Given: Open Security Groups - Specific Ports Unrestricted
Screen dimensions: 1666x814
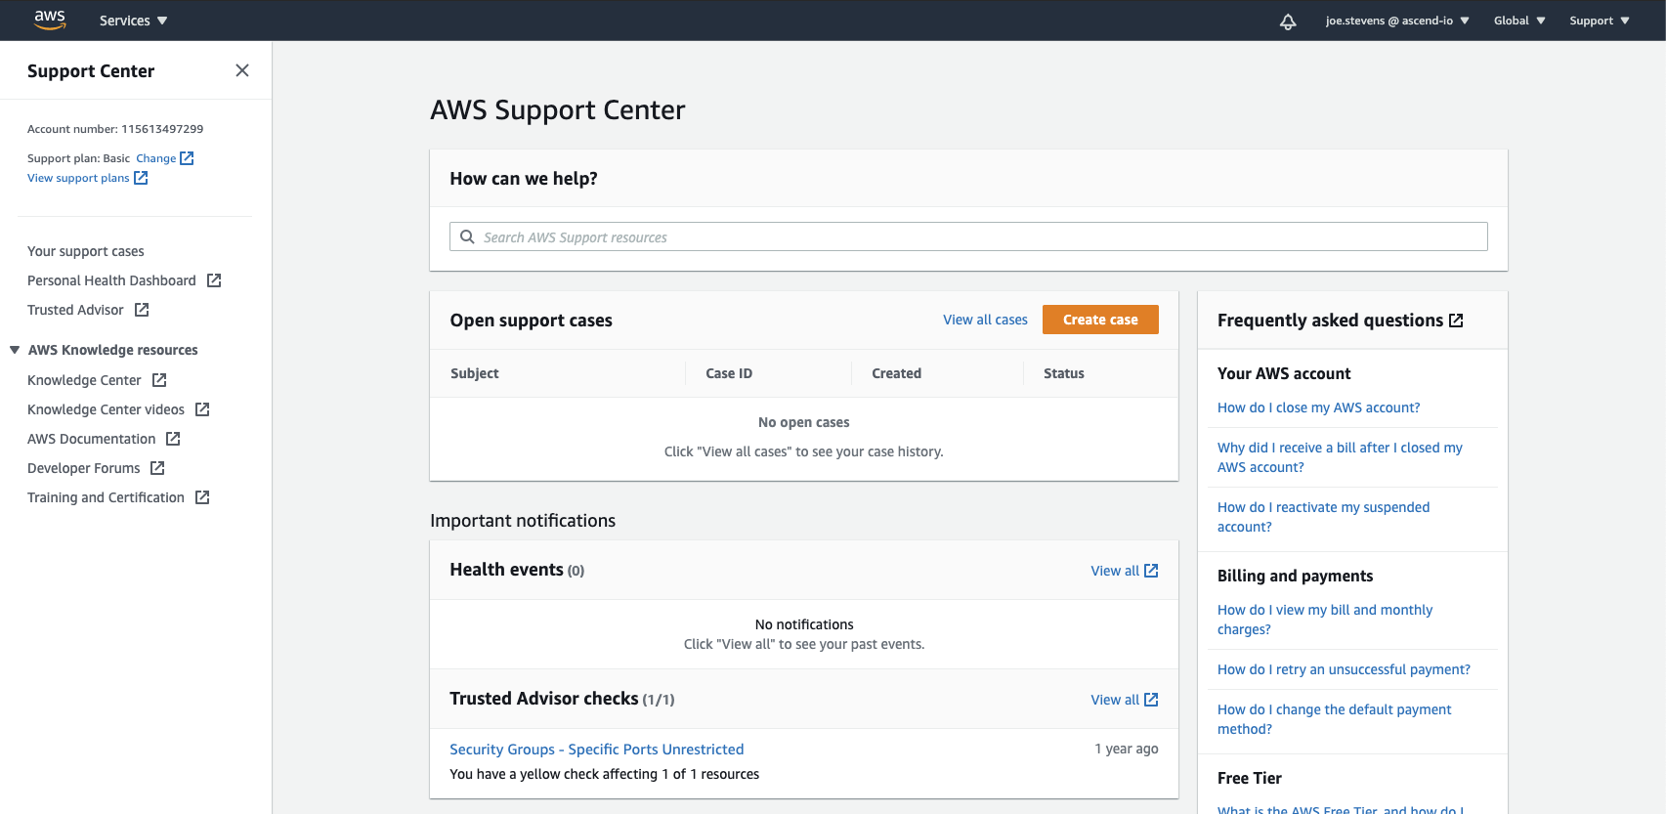Looking at the screenshot, I should [596, 750].
